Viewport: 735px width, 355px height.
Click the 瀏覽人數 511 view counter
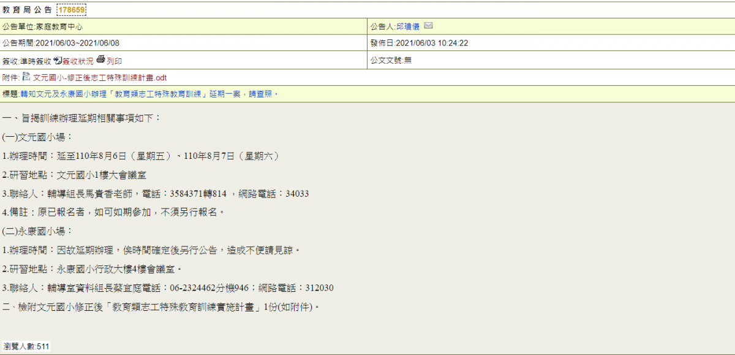coord(26,346)
